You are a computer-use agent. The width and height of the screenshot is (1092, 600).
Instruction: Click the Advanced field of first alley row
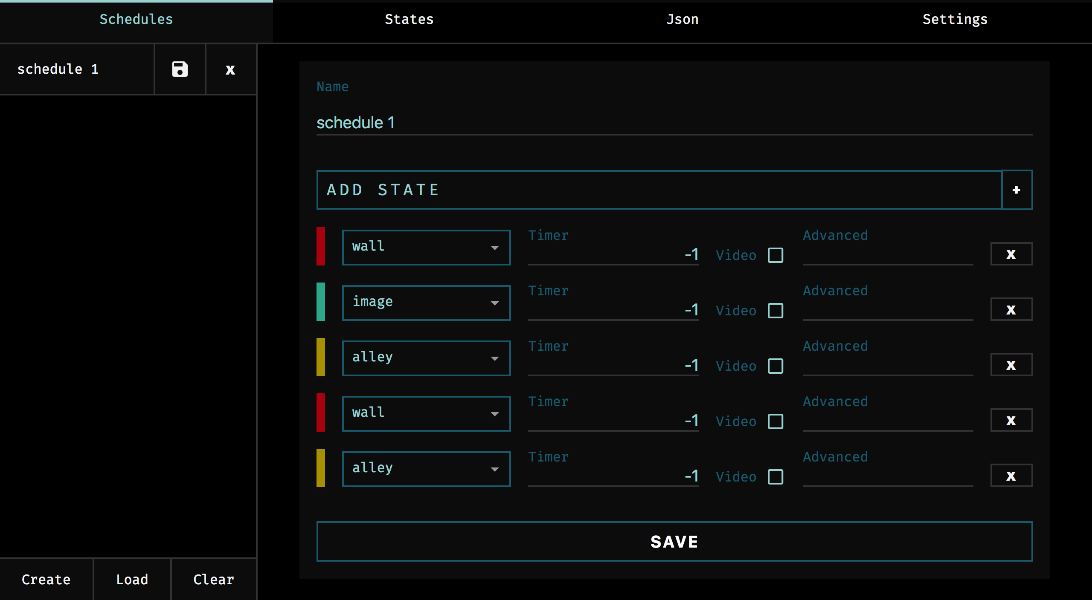pos(888,366)
